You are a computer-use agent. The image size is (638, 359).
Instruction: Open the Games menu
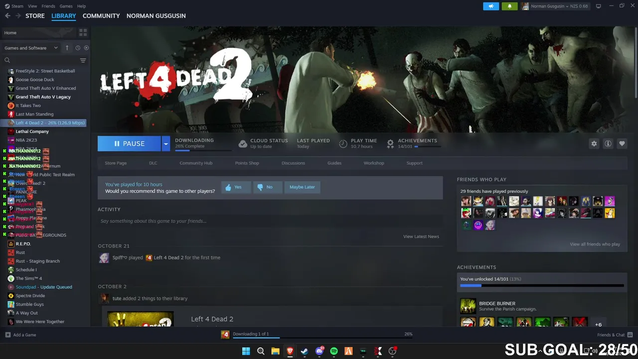[66, 6]
